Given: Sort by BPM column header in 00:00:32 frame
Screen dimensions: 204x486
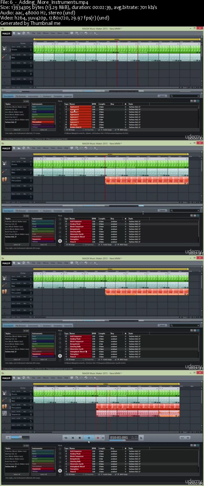Looking at the screenshot, I should click(x=94, y=104).
